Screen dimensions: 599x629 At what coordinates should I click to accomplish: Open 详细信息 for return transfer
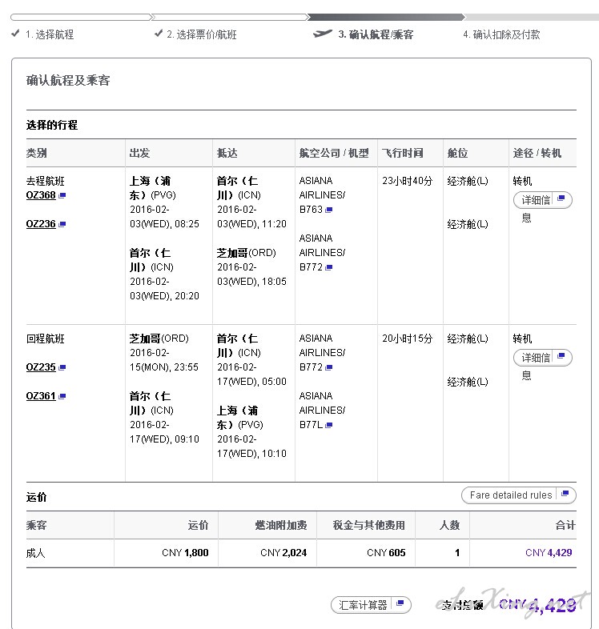click(x=542, y=358)
